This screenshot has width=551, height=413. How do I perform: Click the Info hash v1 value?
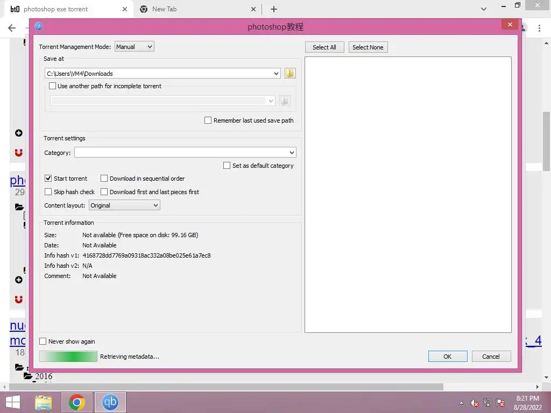tap(146, 255)
